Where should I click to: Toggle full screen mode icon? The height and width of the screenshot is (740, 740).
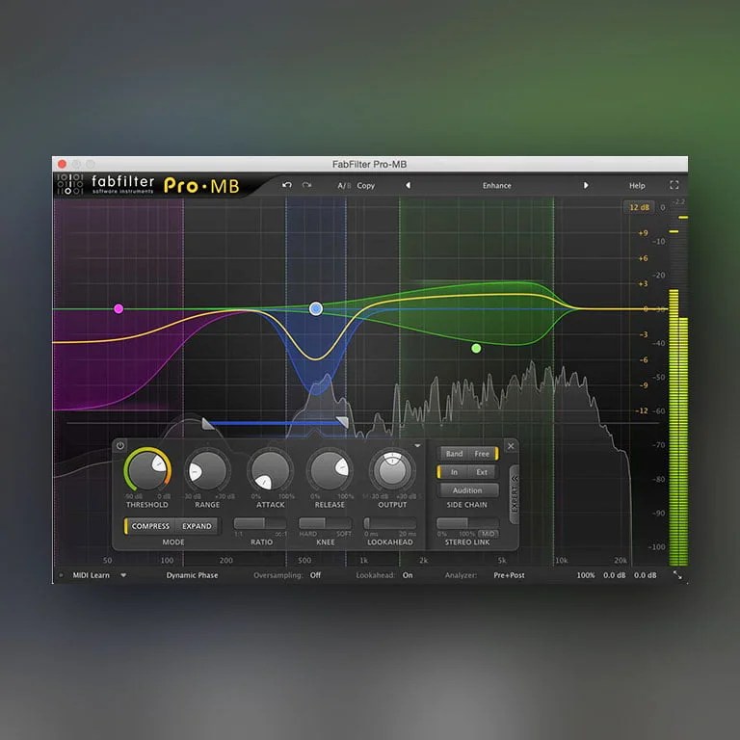[x=674, y=185]
